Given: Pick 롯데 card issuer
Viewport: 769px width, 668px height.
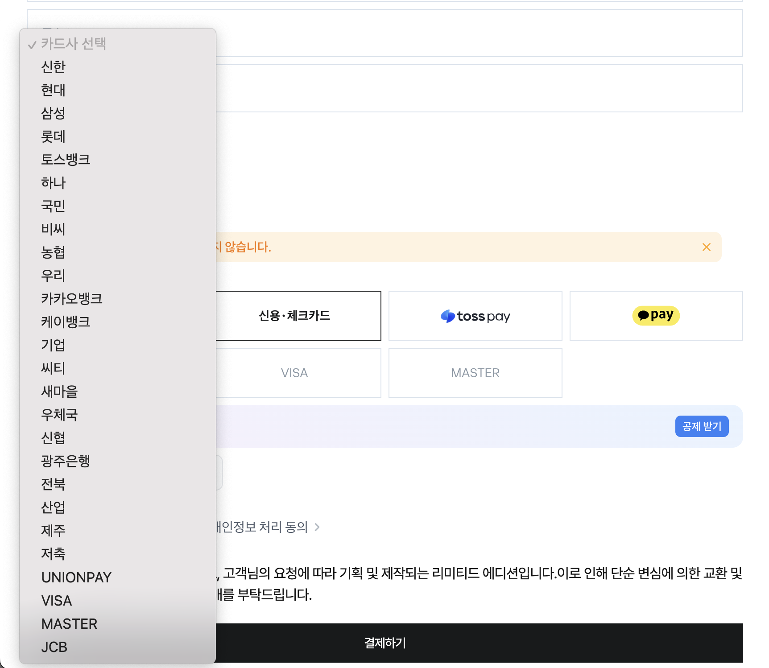Looking at the screenshot, I should [x=118, y=136].
